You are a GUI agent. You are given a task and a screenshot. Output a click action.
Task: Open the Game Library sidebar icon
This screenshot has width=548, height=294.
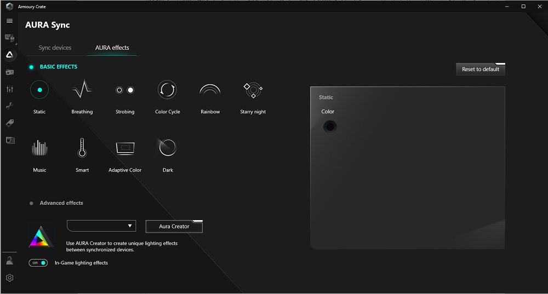click(x=10, y=72)
